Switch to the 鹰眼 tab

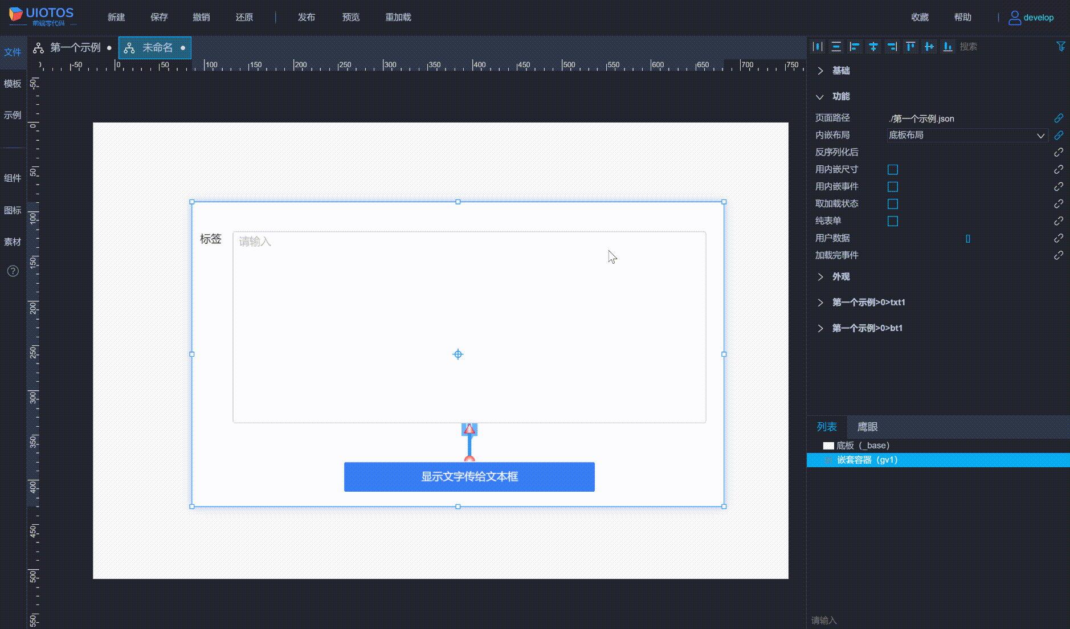coord(868,427)
